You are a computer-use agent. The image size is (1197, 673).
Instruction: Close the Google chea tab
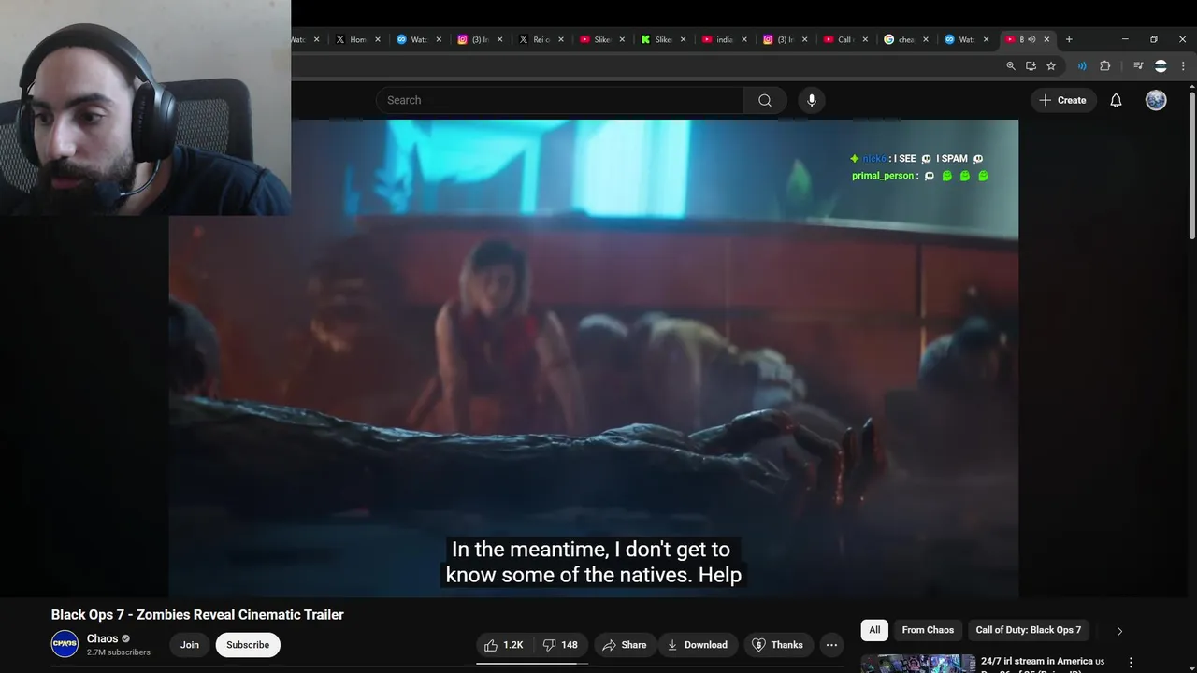click(x=926, y=39)
